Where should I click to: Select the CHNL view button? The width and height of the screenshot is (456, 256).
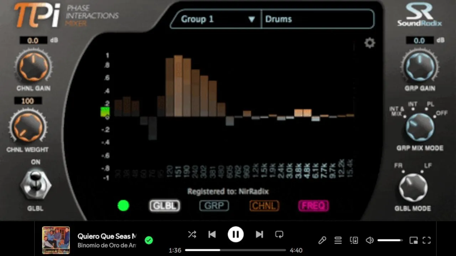click(264, 206)
